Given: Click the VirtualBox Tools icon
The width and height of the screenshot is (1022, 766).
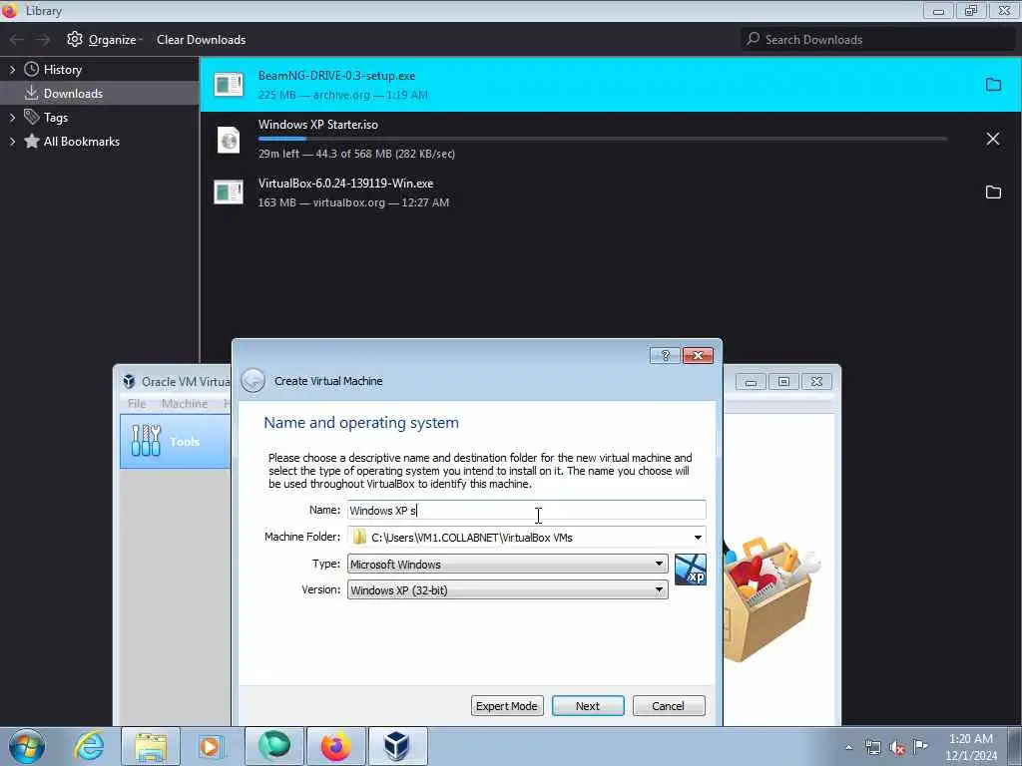Looking at the screenshot, I should tap(146, 441).
